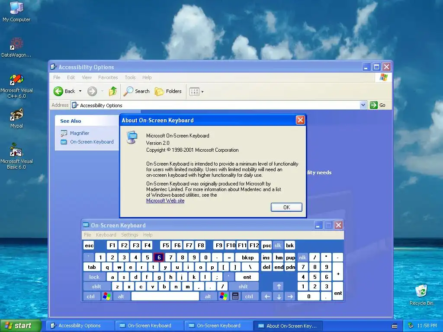Click the highlighted 6 key in number row
The width and height of the screenshot is (443, 332).
(x=159, y=257)
